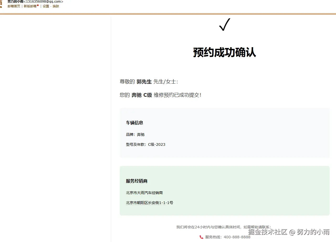Click the 换肤 skin link
The height and width of the screenshot is (242, 336).
tap(56, 6)
